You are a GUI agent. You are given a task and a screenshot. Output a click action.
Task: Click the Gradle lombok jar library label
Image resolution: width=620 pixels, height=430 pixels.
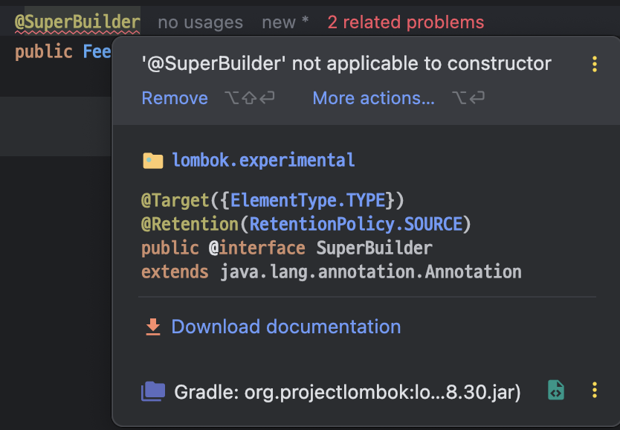click(x=347, y=392)
